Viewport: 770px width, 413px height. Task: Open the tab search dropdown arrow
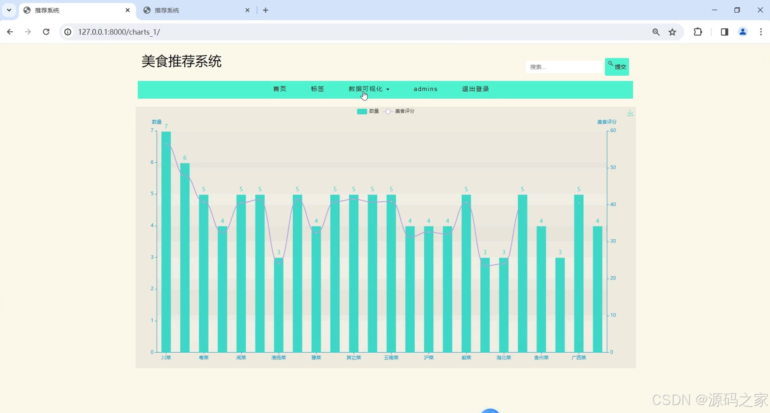click(x=9, y=10)
